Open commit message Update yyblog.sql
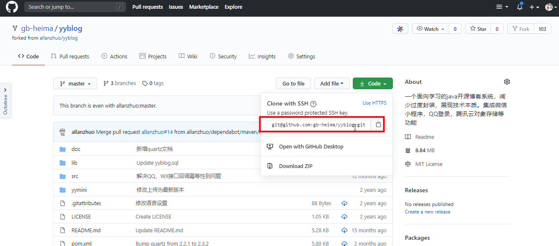The image size is (559, 246). [157, 163]
